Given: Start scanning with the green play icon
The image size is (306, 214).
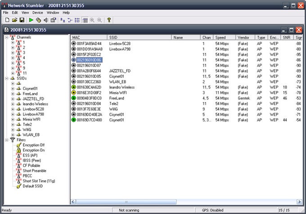Looking at the screenshot, I should point(31,20).
